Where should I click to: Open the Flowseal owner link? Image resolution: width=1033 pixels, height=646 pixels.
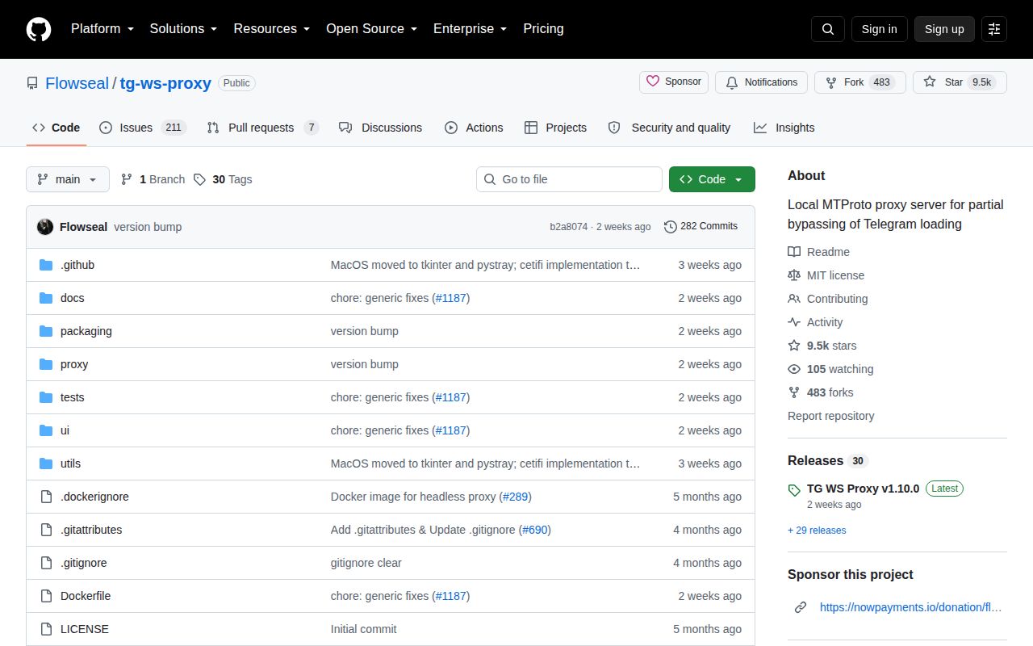77,83
